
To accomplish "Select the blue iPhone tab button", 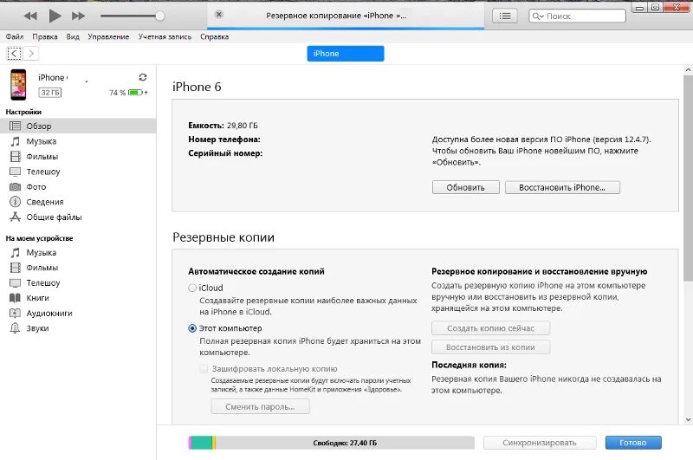I will pyautogui.click(x=346, y=54).
